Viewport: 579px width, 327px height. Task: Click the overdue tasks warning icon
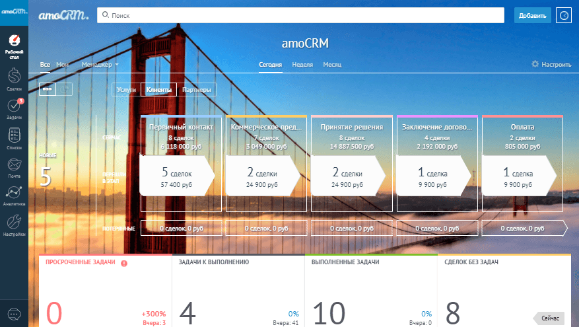pos(124,263)
